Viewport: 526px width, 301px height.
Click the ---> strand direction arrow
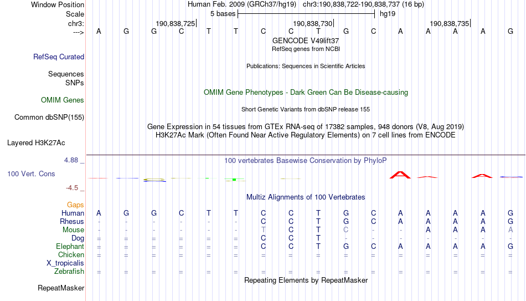click(x=78, y=32)
